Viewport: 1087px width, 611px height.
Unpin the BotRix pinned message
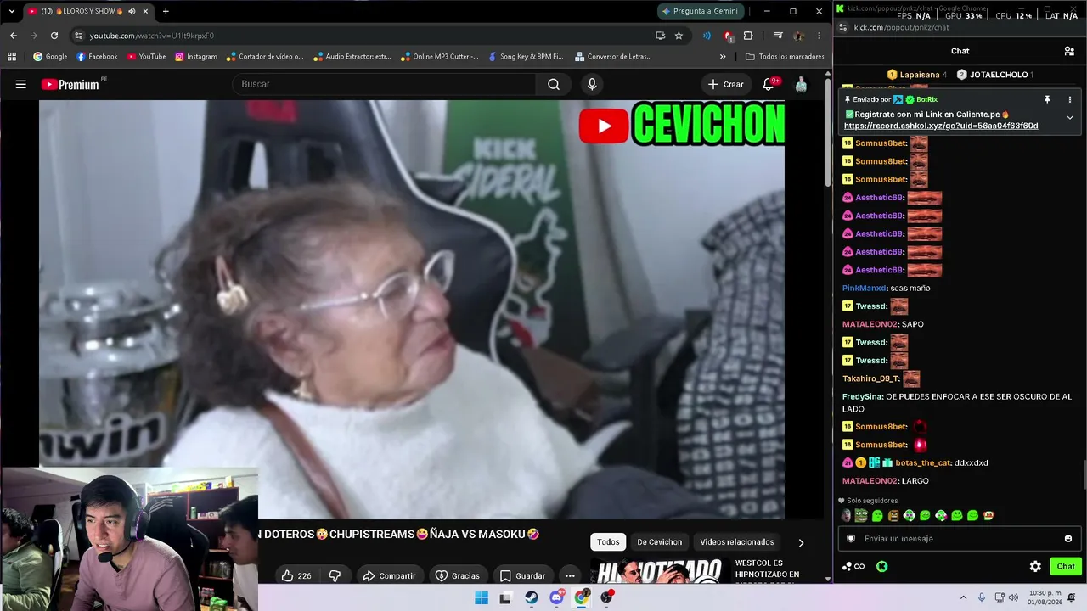point(1047,99)
